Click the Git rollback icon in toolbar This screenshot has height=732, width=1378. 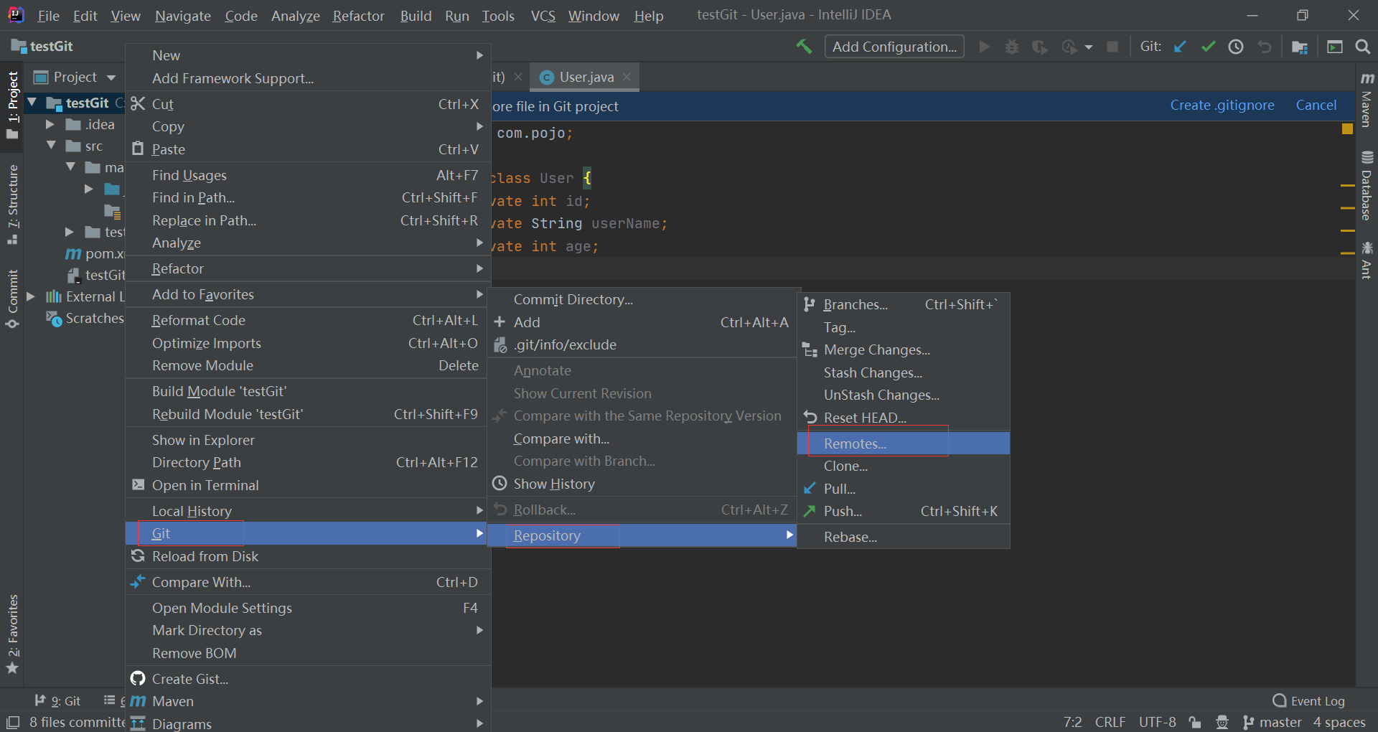1265,47
